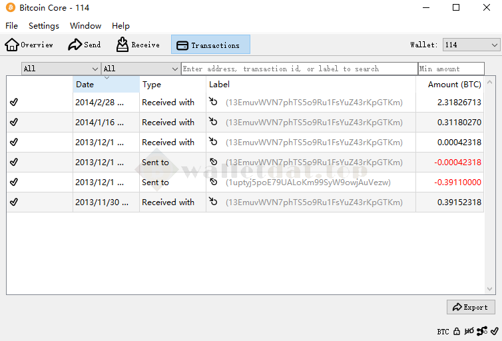Expand the Wallet selector showing 114

[x=471, y=45]
